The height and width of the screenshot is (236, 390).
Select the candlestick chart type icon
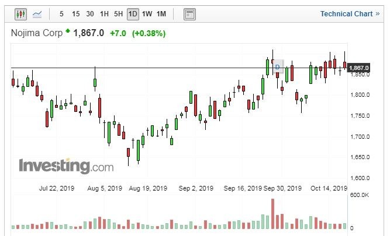pos(20,14)
